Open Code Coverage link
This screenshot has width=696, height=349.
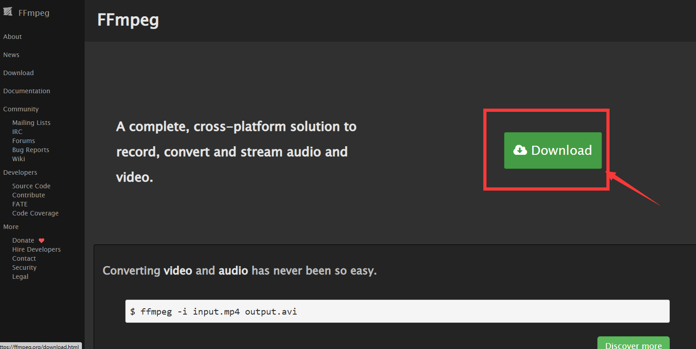(35, 213)
